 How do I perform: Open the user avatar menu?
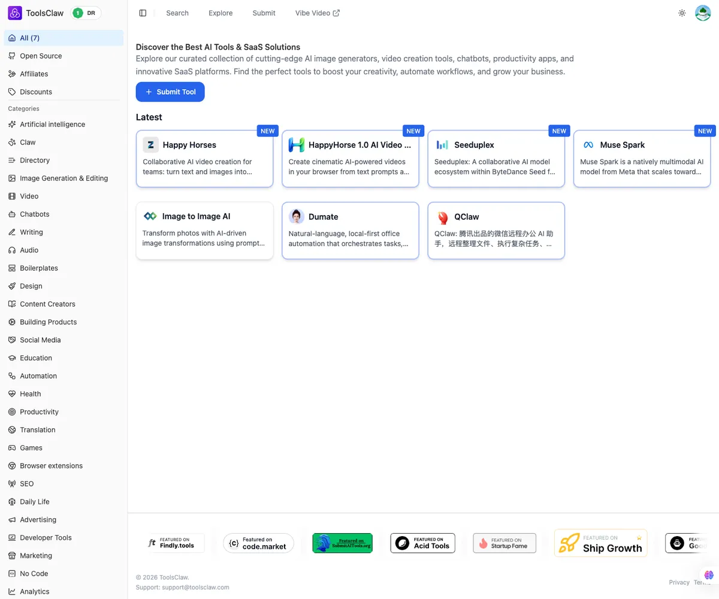(x=703, y=13)
